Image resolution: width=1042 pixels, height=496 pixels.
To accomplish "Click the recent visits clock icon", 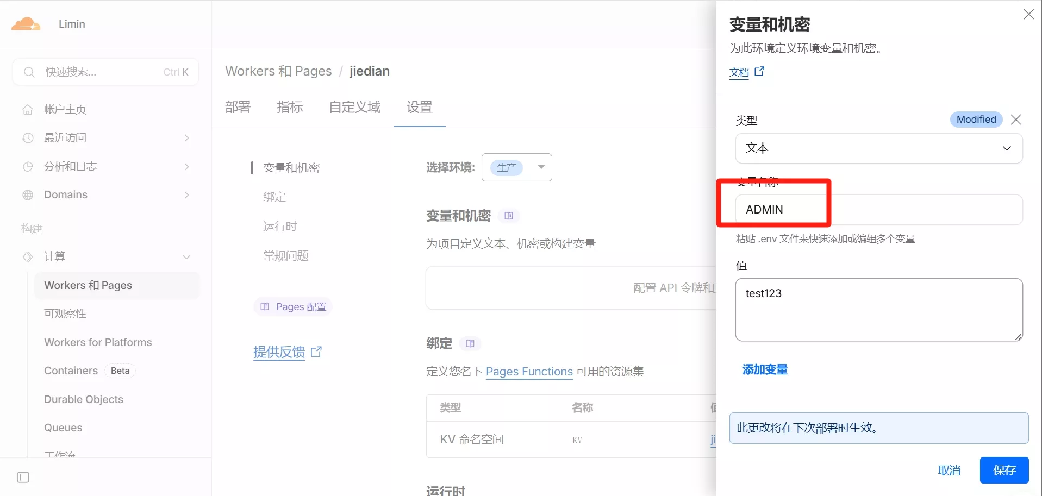I will [x=28, y=138].
